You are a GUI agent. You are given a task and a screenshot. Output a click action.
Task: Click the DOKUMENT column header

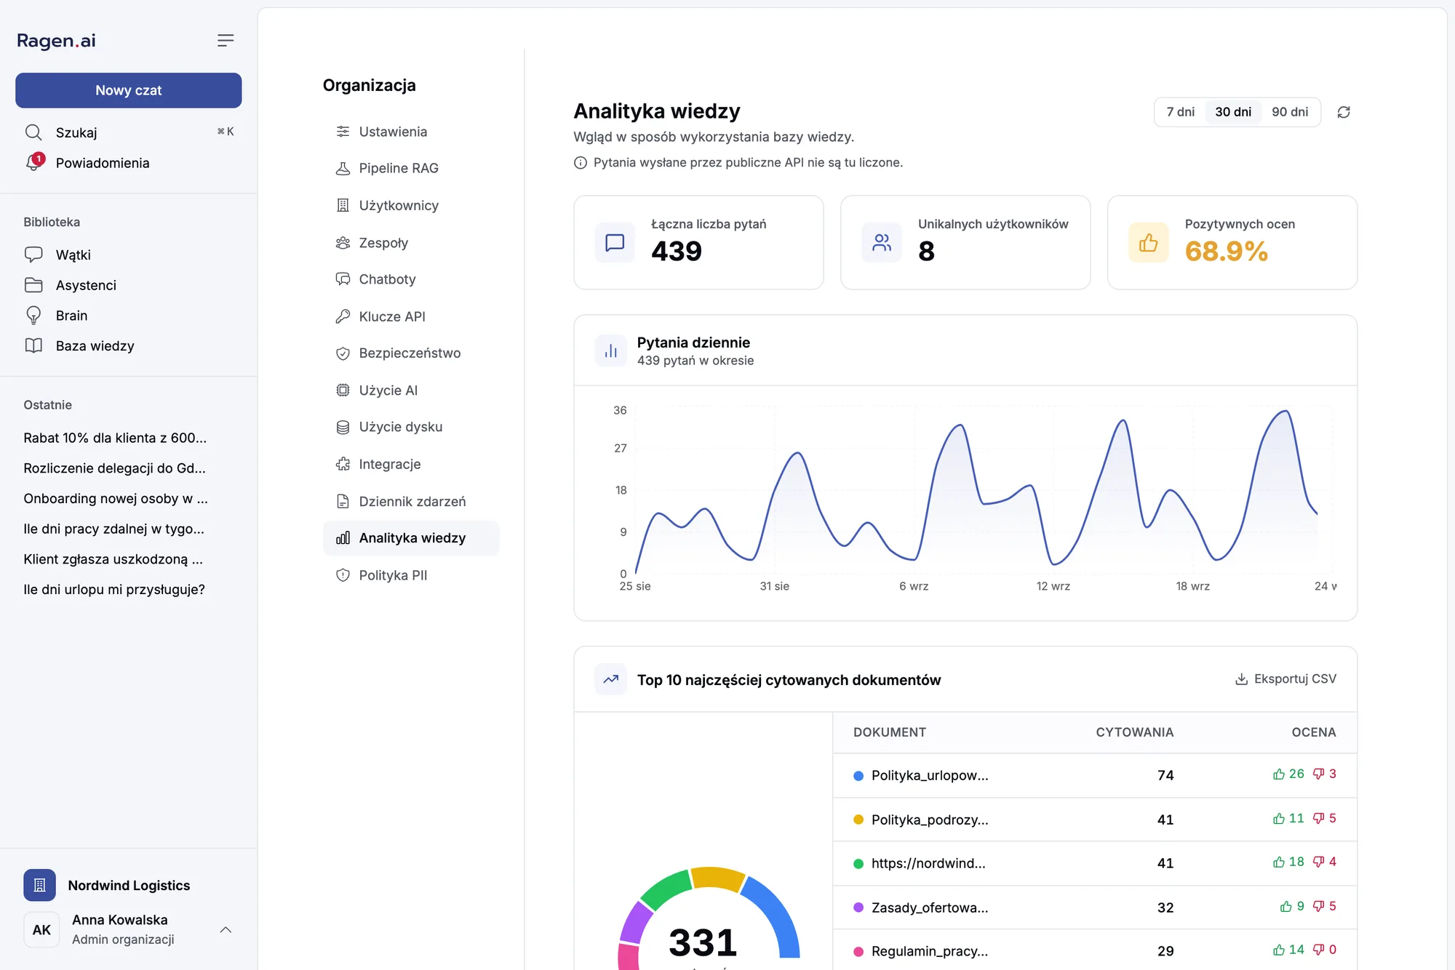coord(889,732)
